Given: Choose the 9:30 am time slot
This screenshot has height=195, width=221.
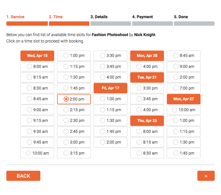Looking at the screenshot, I should (x=37, y=131).
